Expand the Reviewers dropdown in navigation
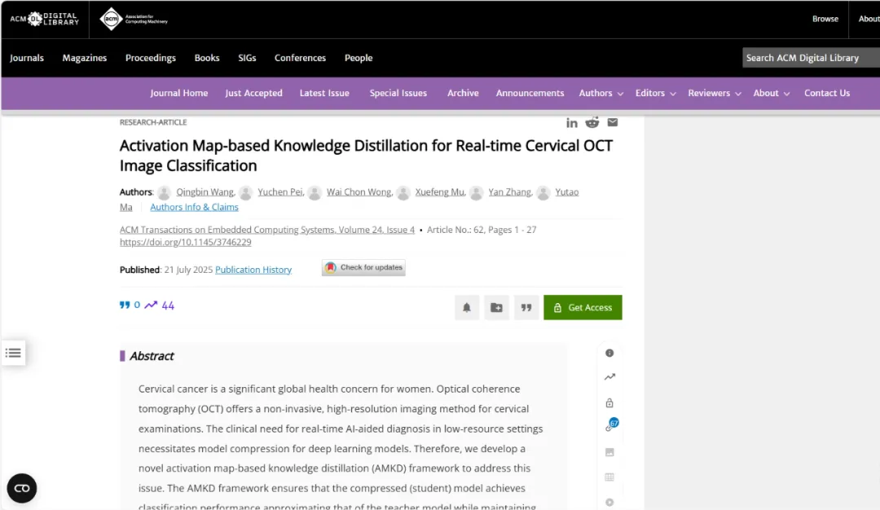 (714, 93)
